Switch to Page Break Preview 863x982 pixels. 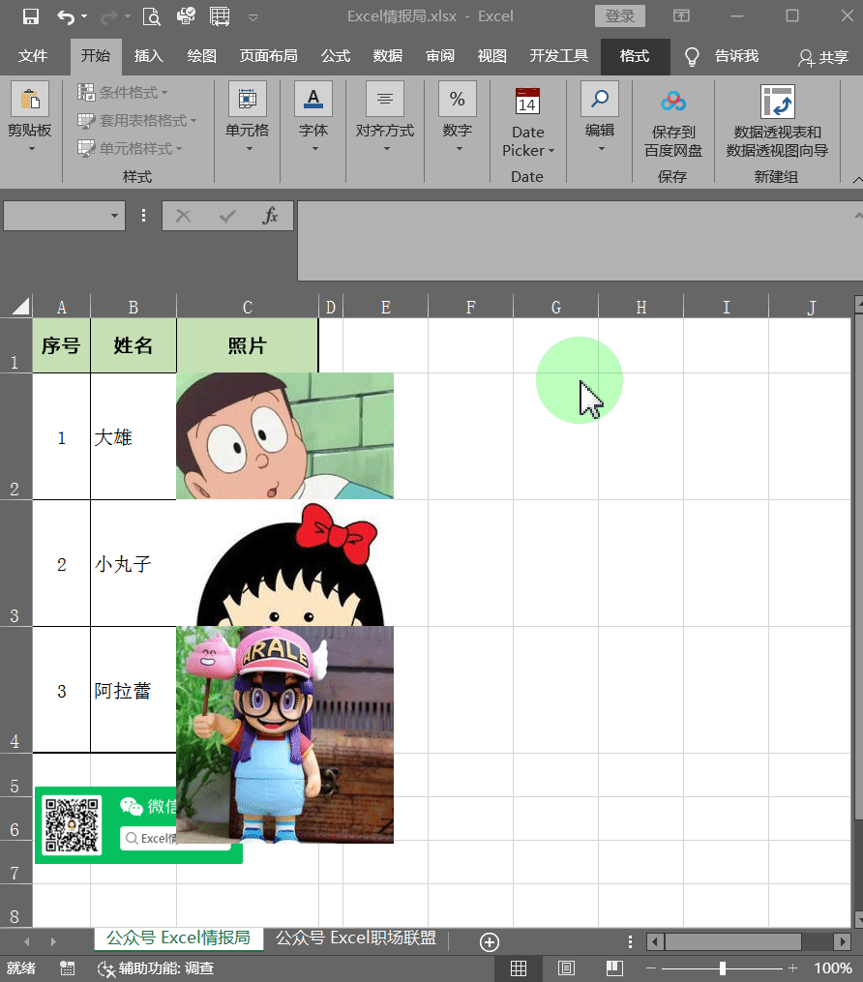tap(614, 968)
